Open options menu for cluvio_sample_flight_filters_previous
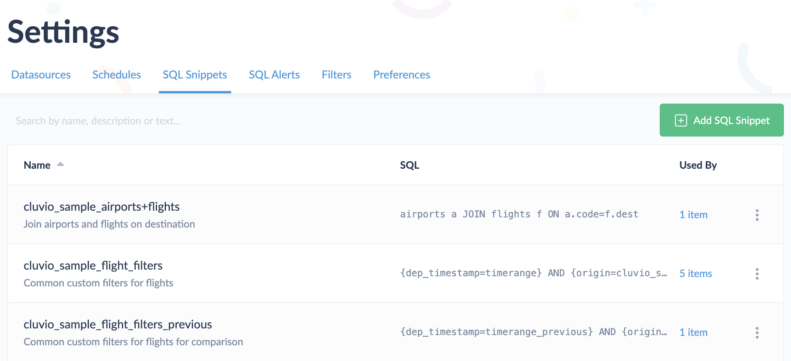The image size is (791, 361). click(x=757, y=332)
